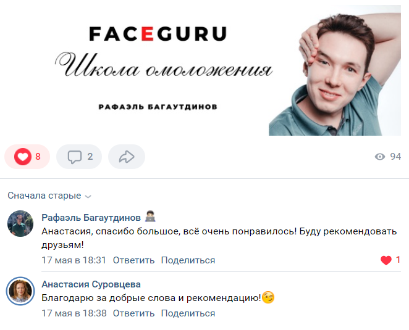
Task: Click the views eye icon
Action: (x=380, y=157)
